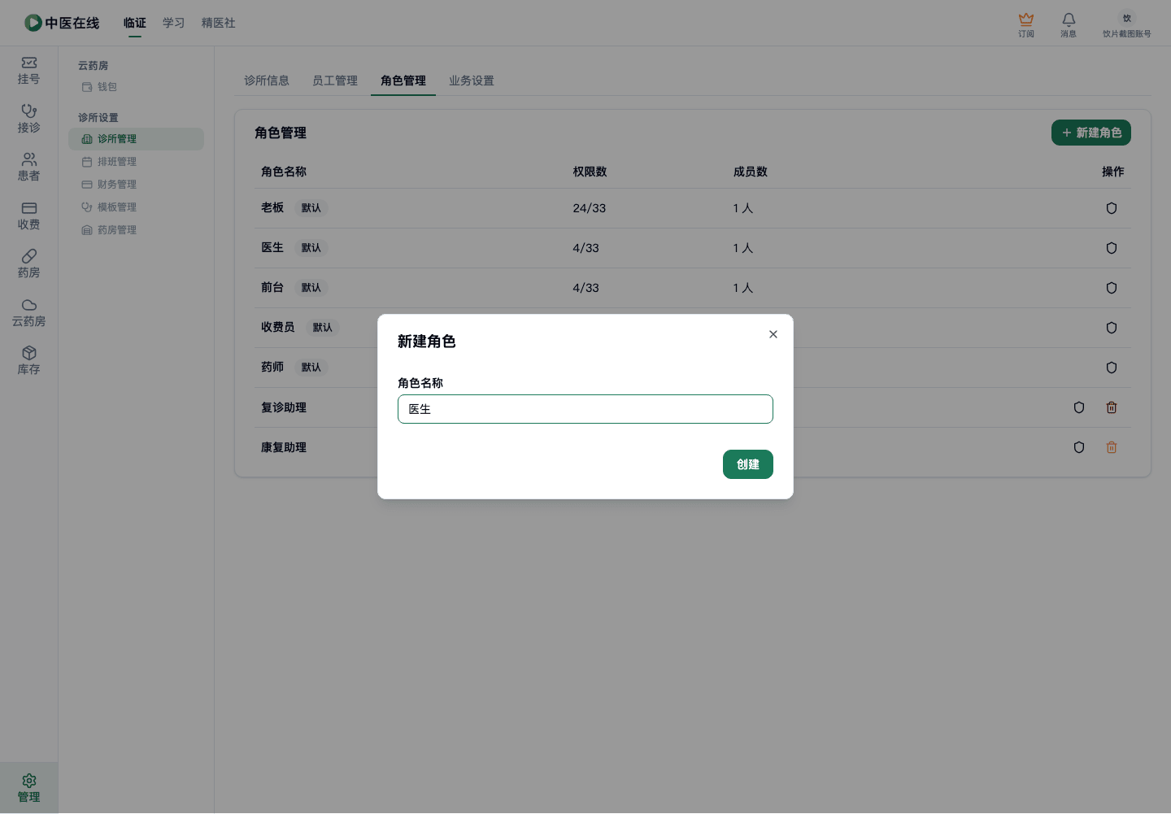Click the 老板 role name

(x=272, y=208)
